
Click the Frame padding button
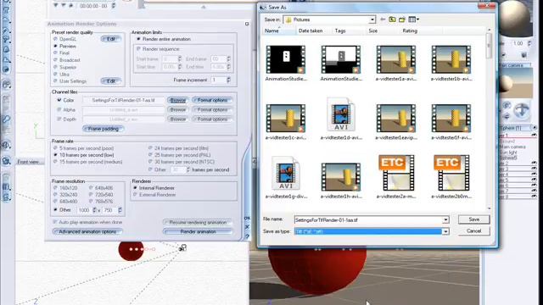tap(104, 129)
